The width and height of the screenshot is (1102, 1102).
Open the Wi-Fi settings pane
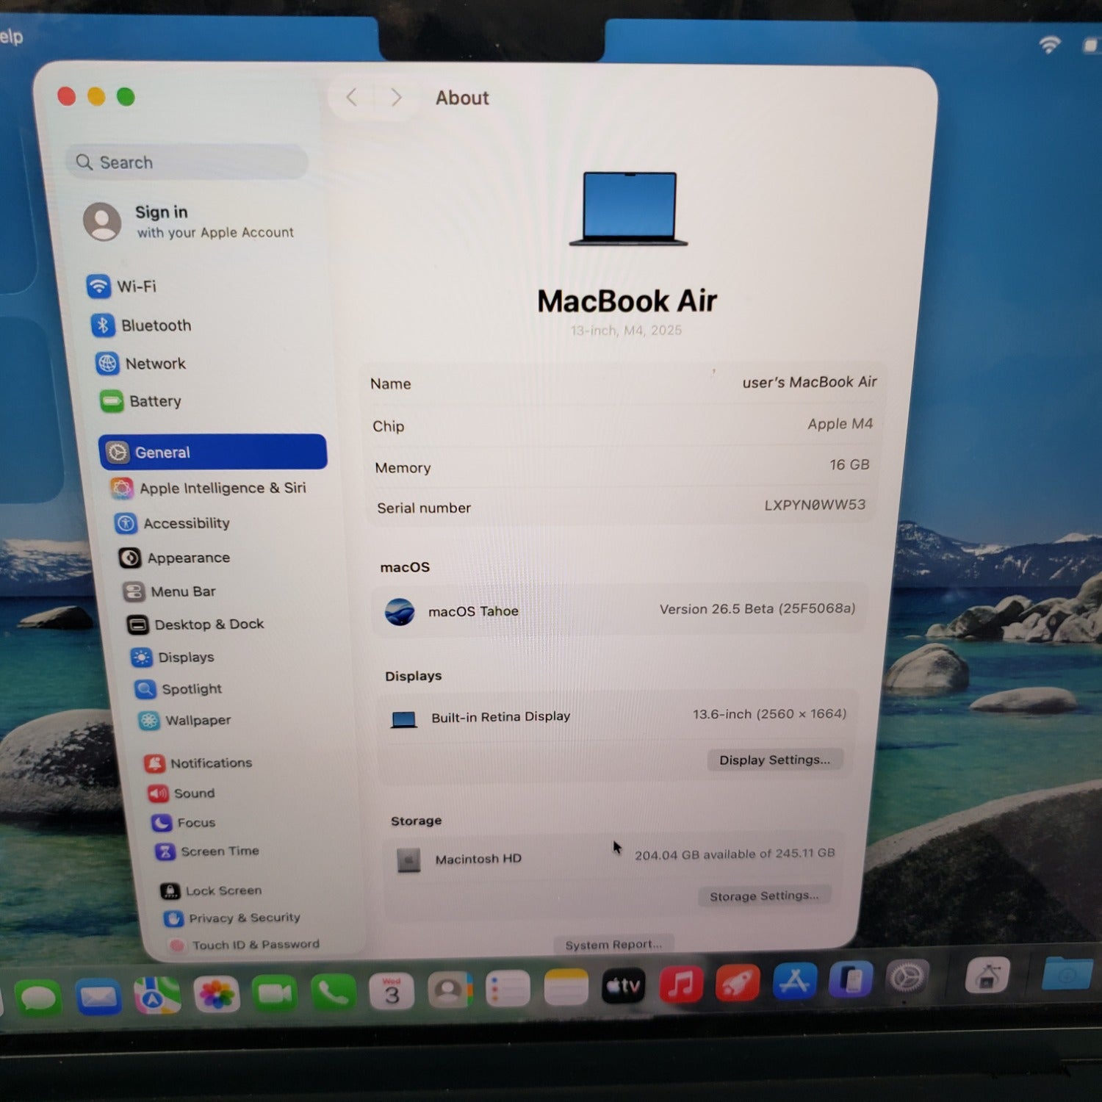pos(122,286)
